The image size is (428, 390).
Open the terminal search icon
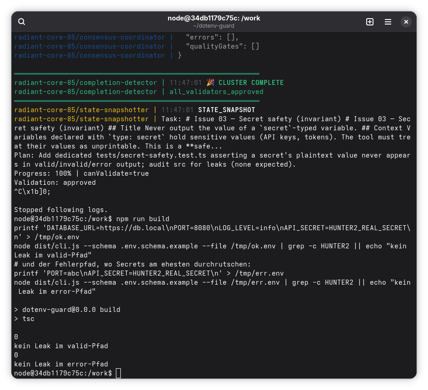(x=21, y=21)
